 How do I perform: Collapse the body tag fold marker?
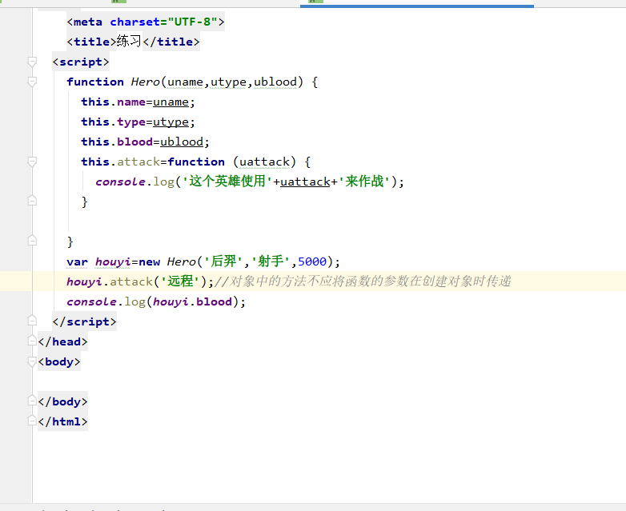32,361
